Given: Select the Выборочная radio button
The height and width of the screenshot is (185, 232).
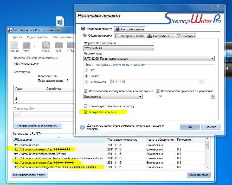Looking at the screenshot, I should (86, 82).
